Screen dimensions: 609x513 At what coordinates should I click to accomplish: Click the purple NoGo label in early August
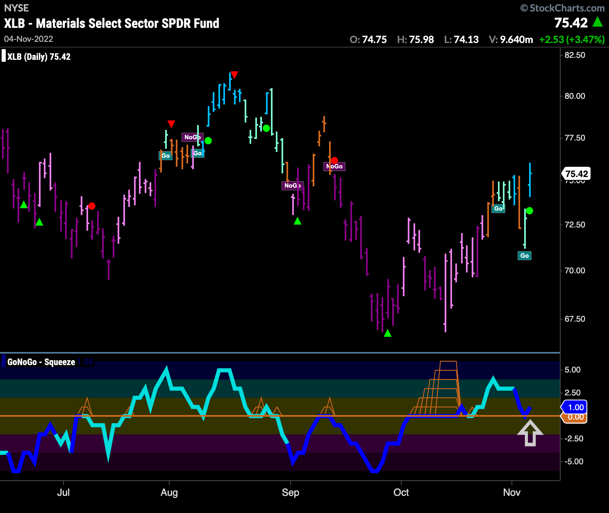point(192,137)
